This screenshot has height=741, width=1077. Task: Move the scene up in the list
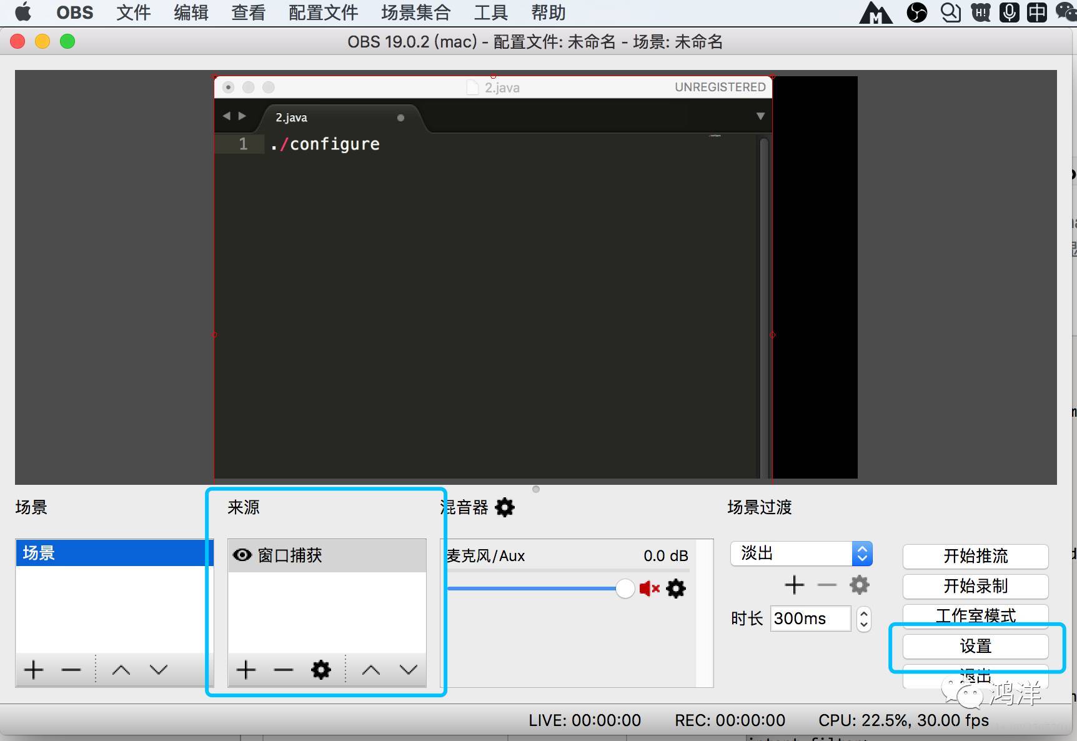[121, 670]
